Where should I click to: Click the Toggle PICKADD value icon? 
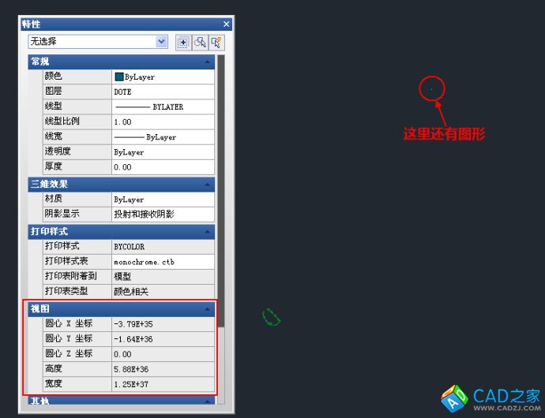[x=182, y=42]
